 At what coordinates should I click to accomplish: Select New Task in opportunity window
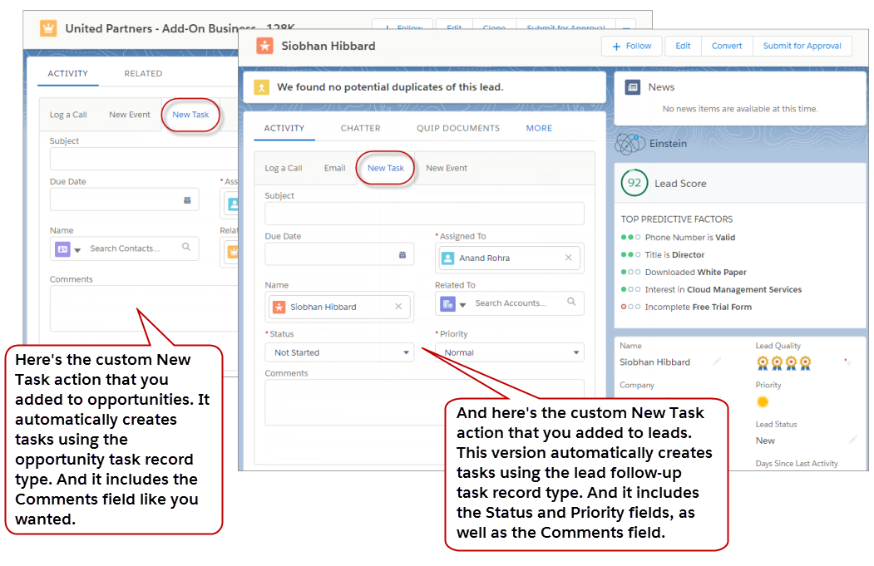[x=190, y=115]
